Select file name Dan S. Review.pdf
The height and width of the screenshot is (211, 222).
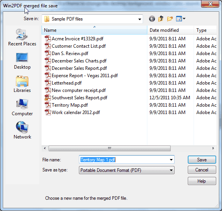(70, 54)
